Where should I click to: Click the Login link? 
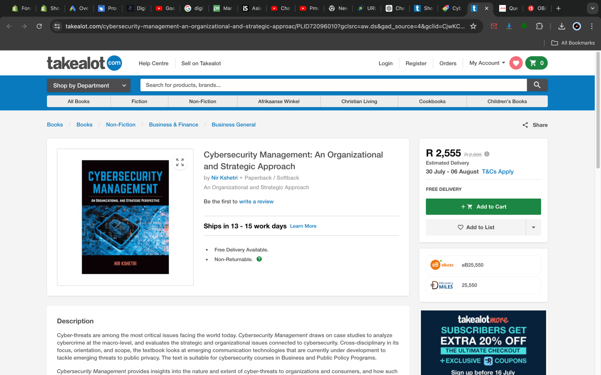[x=385, y=63]
